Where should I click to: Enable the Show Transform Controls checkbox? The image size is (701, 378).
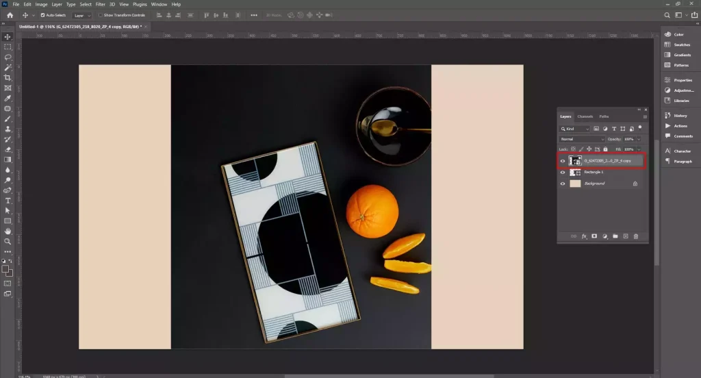(x=101, y=15)
